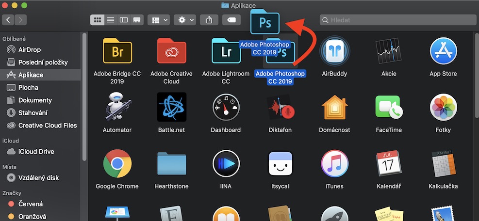Select the Červená red tag
The width and height of the screenshot is (479, 221).
coord(40,204)
